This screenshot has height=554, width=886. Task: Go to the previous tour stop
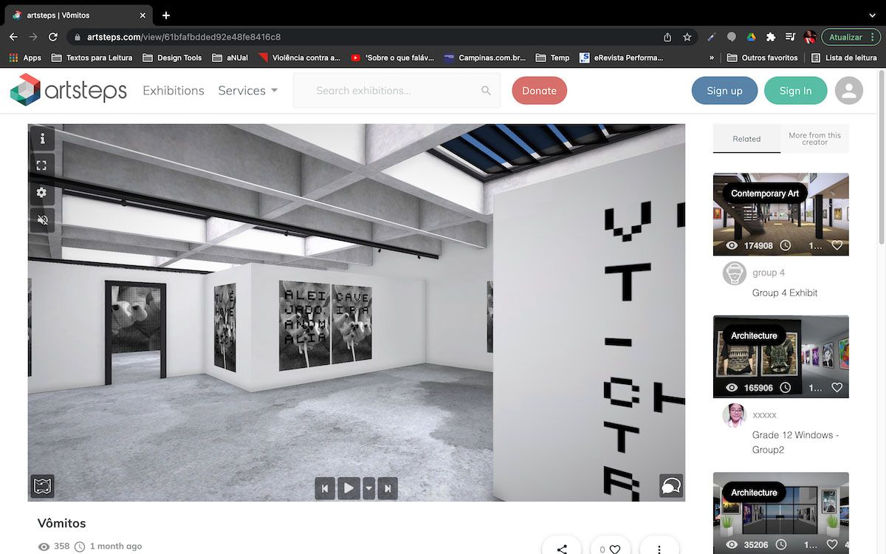click(325, 488)
